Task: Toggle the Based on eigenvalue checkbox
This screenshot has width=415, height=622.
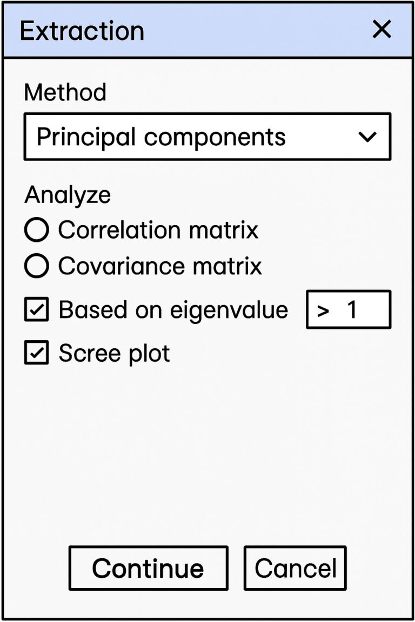Action: click(36, 309)
